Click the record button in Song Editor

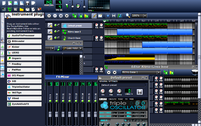(55, 16)
